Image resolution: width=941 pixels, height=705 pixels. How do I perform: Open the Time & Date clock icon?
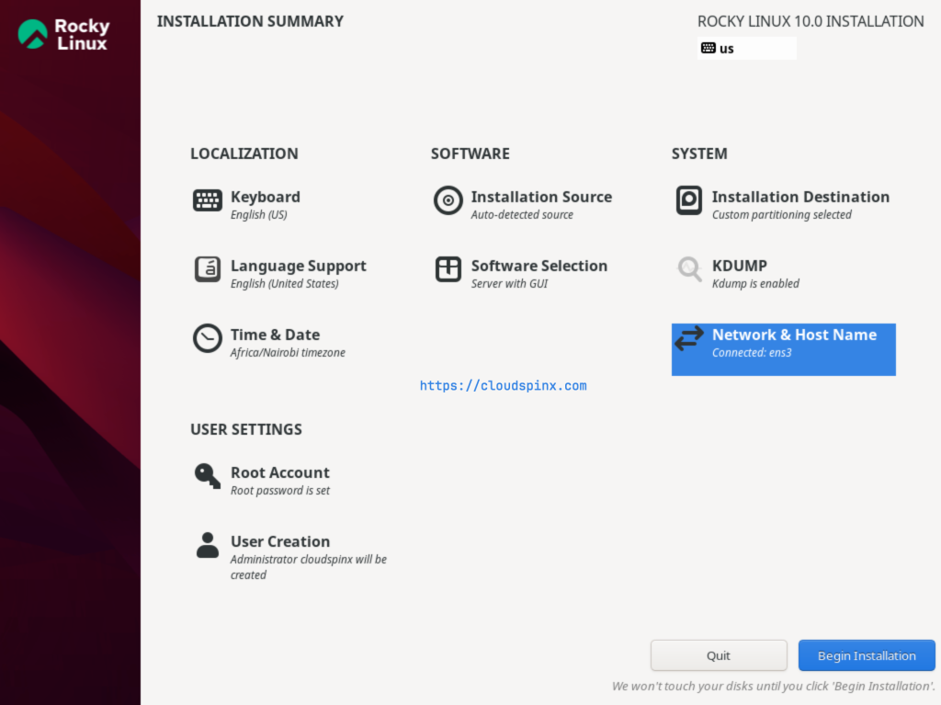207,337
